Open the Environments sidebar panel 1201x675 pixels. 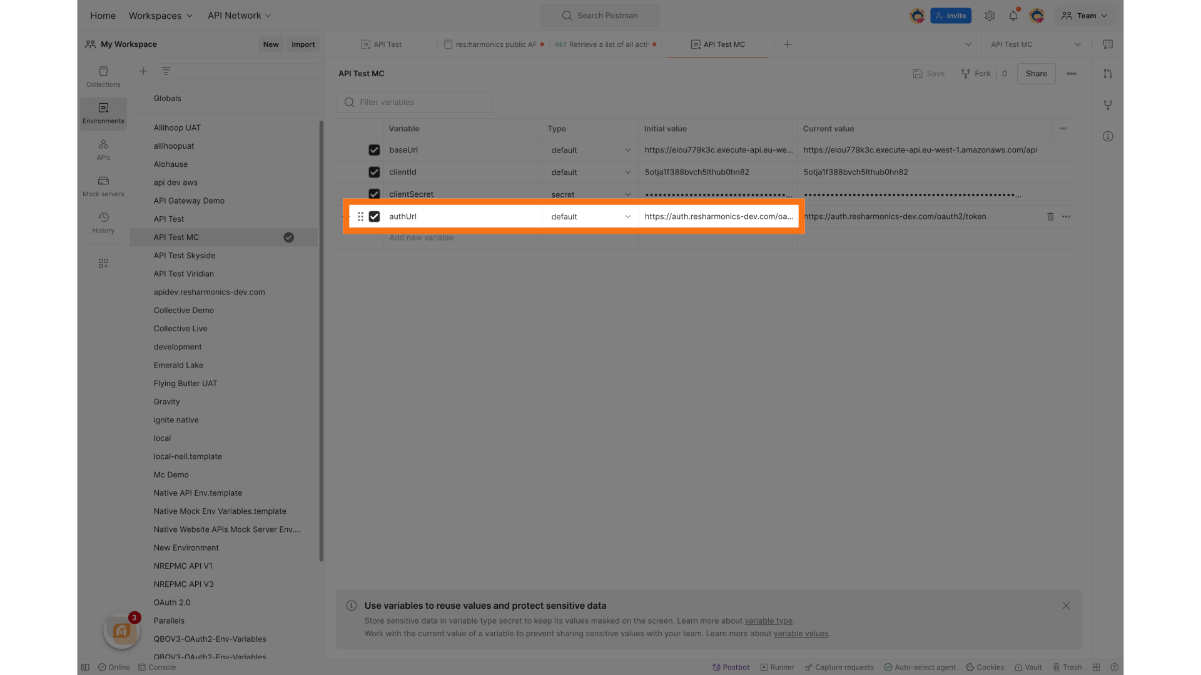[x=103, y=113]
